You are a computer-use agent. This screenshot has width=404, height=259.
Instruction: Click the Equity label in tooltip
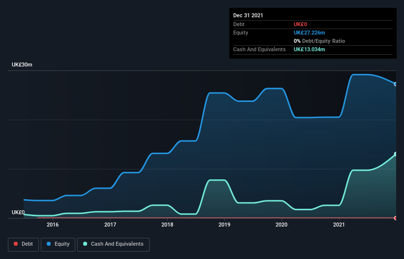(x=241, y=32)
